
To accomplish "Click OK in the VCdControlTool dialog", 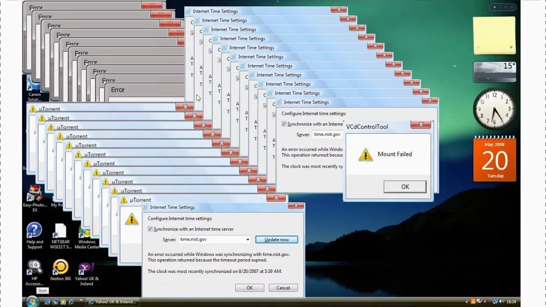I will [405, 187].
